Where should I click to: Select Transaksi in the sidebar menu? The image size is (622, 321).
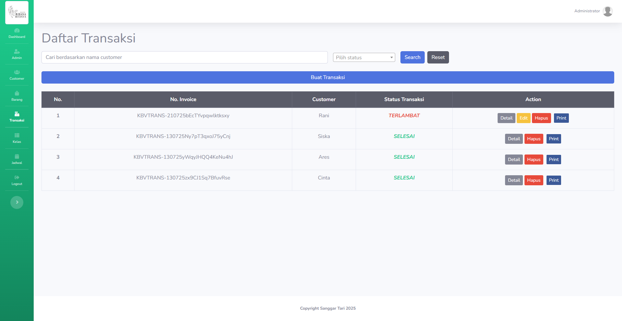[17, 117]
